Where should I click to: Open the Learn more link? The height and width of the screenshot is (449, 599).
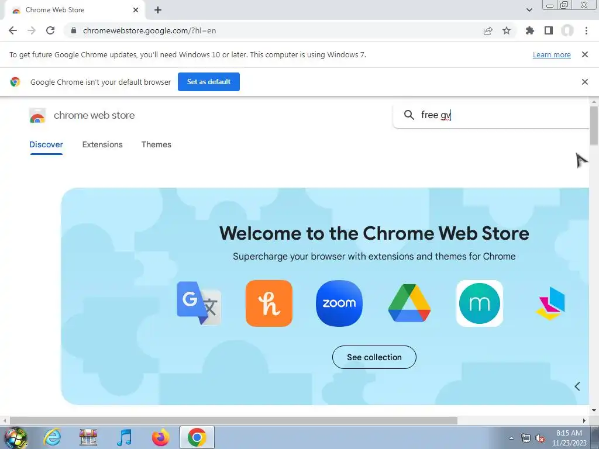click(x=552, y=54)
